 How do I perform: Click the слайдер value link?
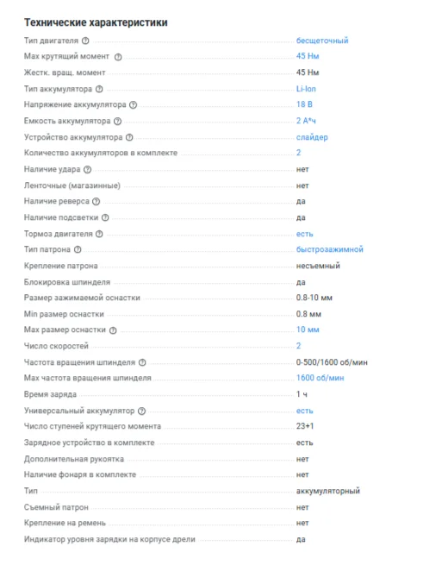(x=312, y=137)
